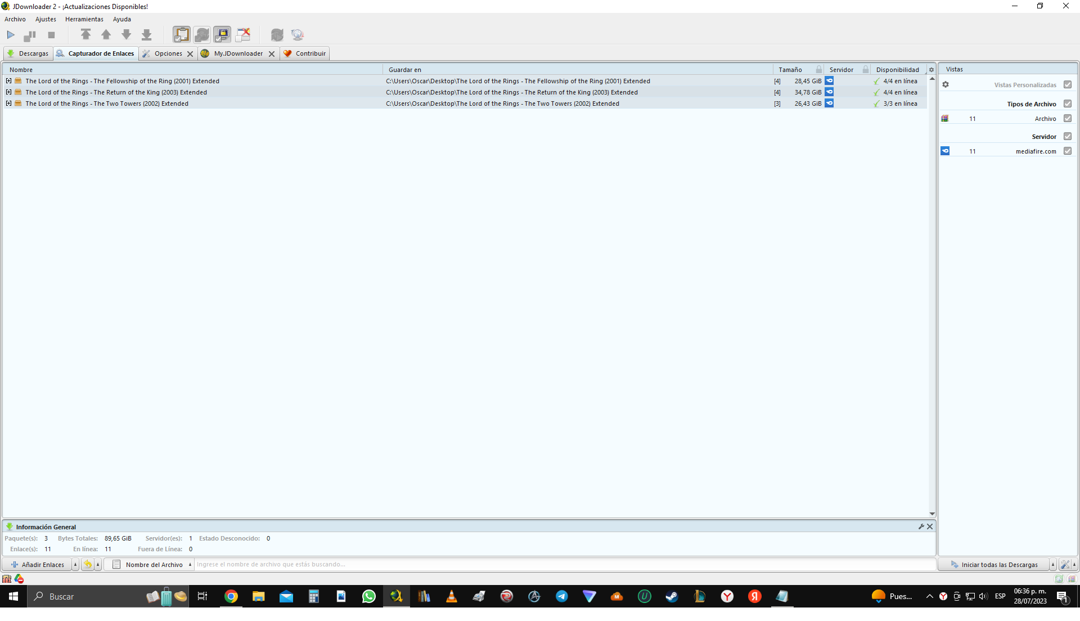Sort by the Disponibilidad column header

click(x=898, y=70)
